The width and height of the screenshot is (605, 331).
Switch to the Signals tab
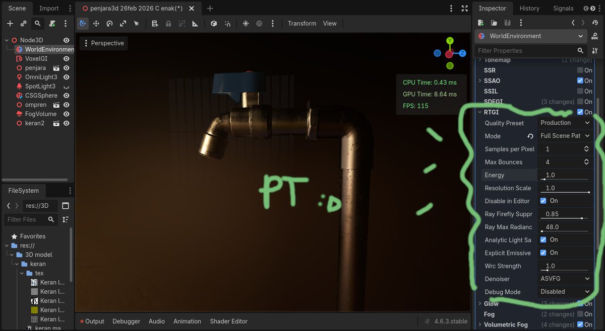coord(563,8)
